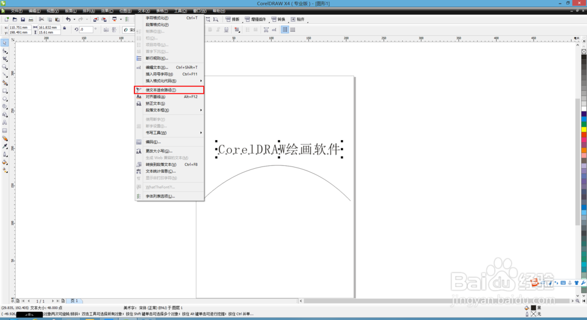
Task: Click the 排版 toolbar button
Action: (232, 19)
